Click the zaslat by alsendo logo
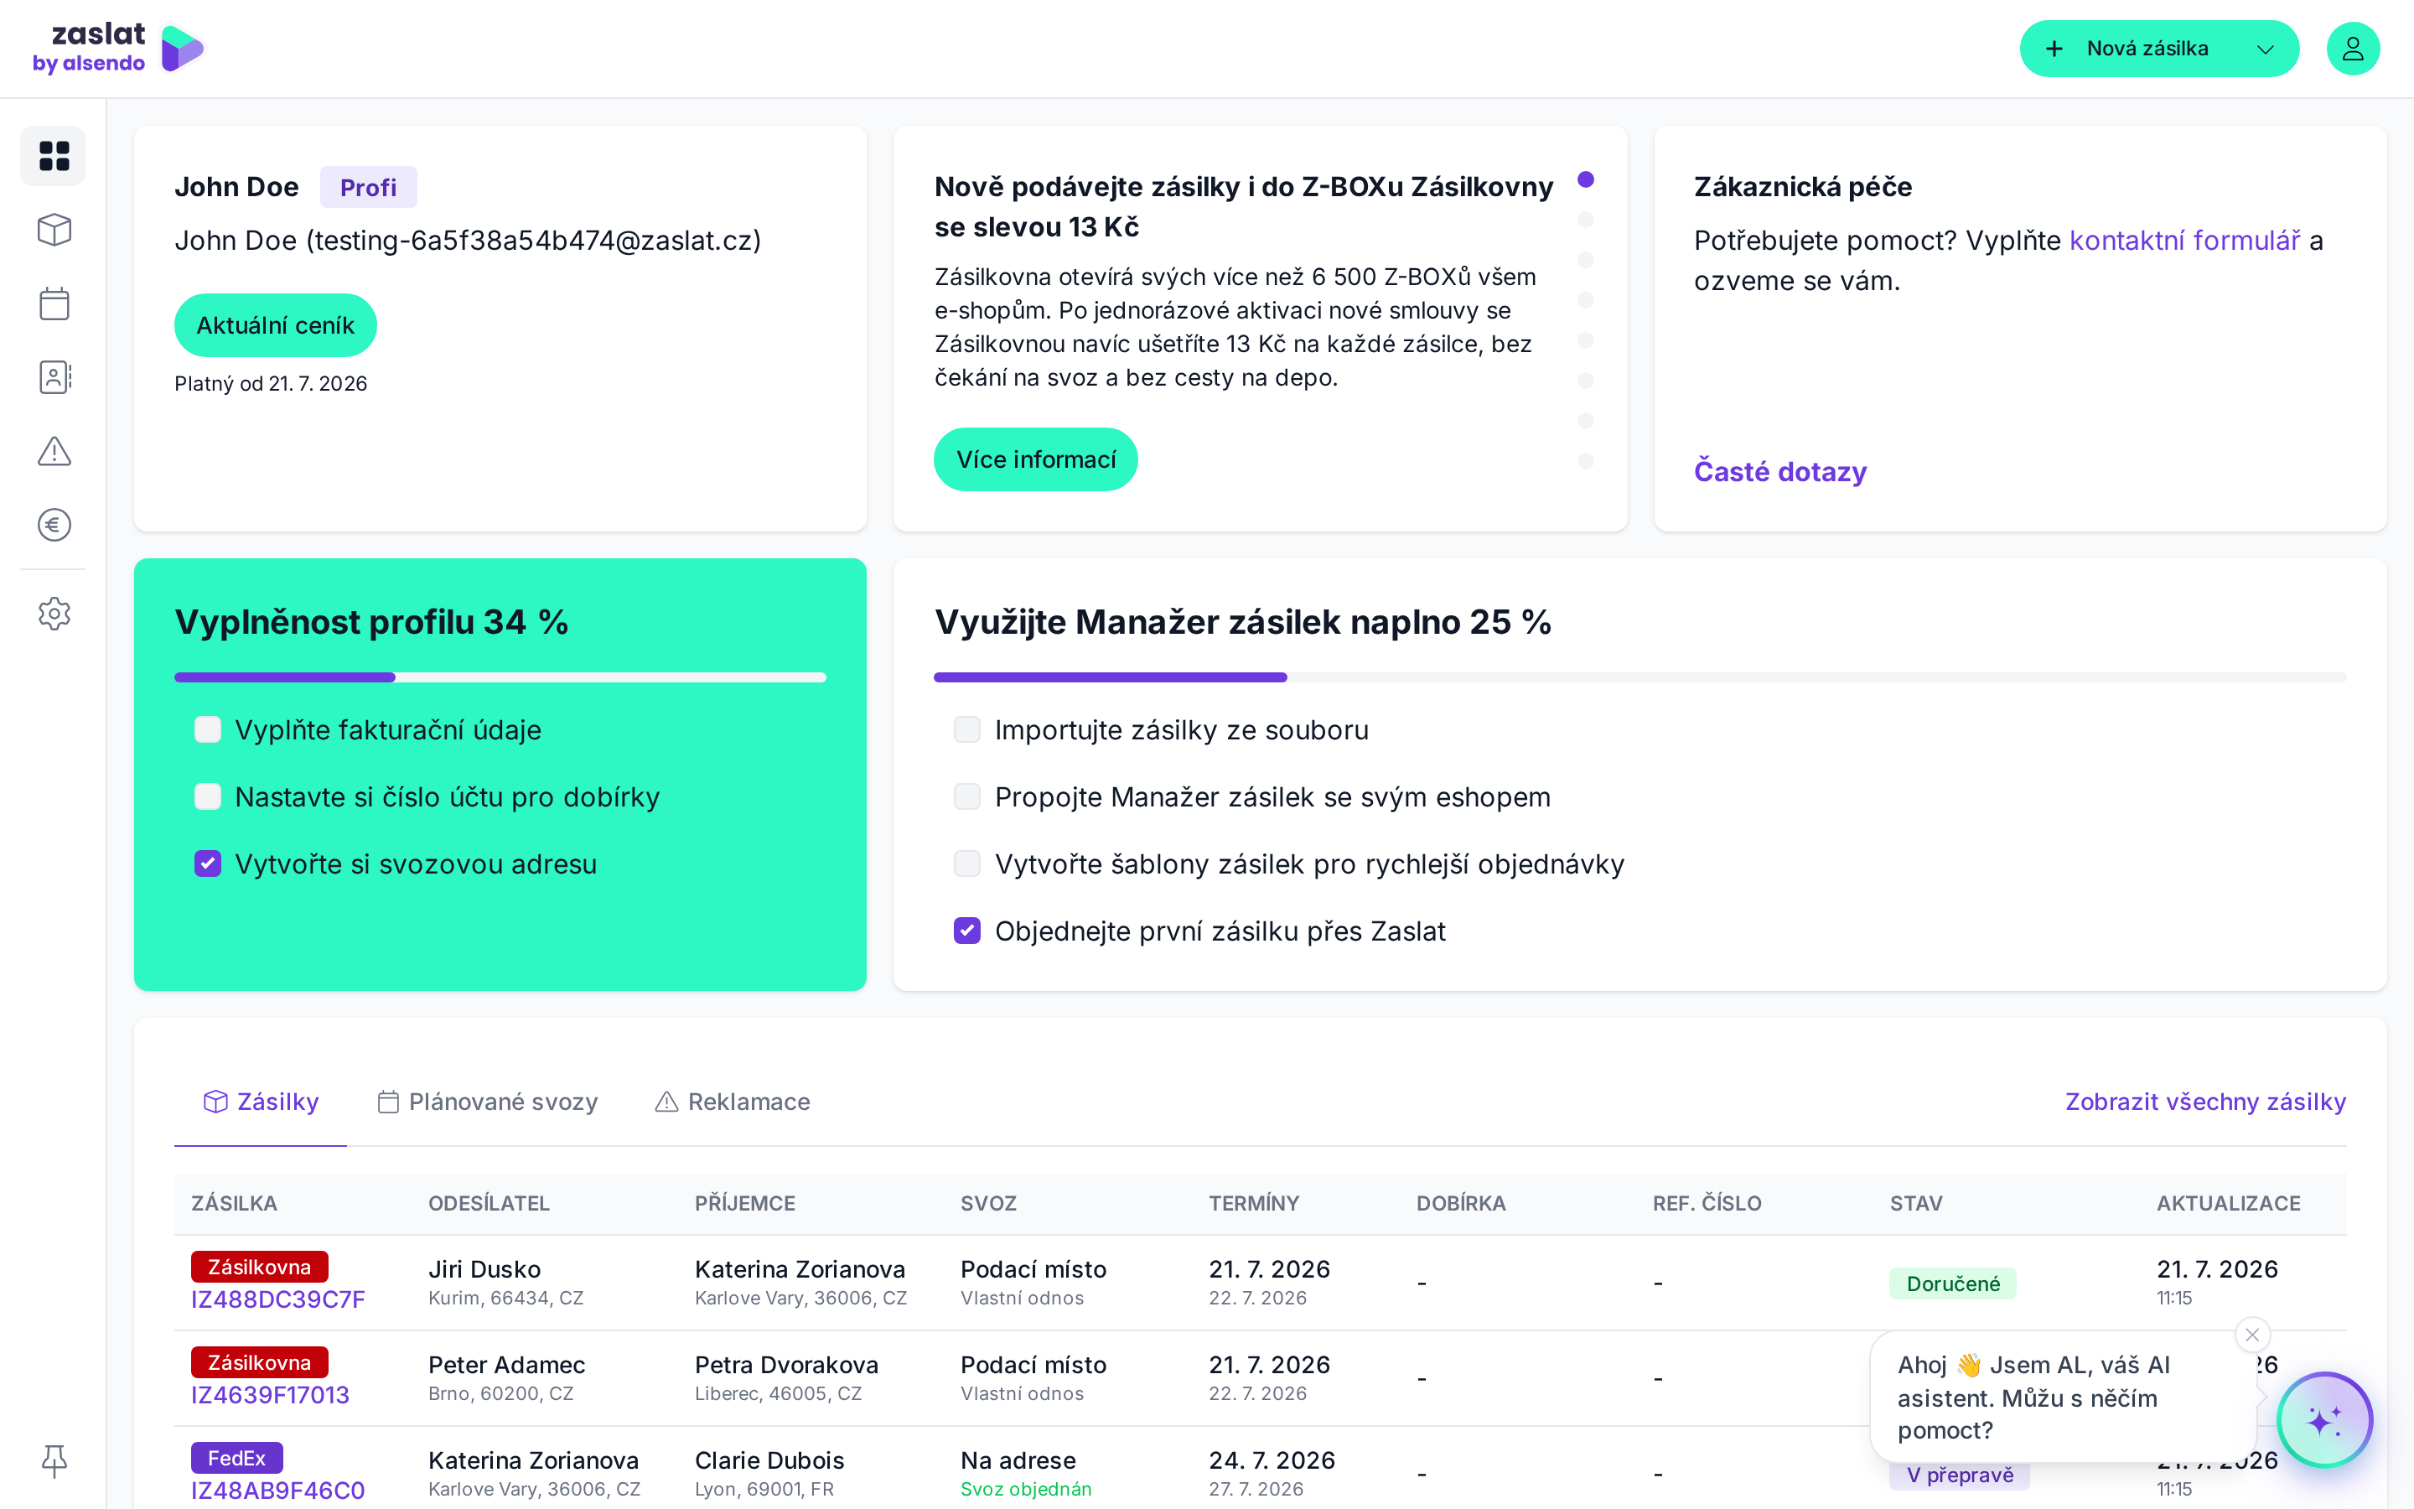The height and width of the screenshot is (1509, 2414). [x=119, y=49]
